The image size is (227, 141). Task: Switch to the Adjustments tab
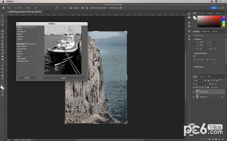[x=206, y=31]
